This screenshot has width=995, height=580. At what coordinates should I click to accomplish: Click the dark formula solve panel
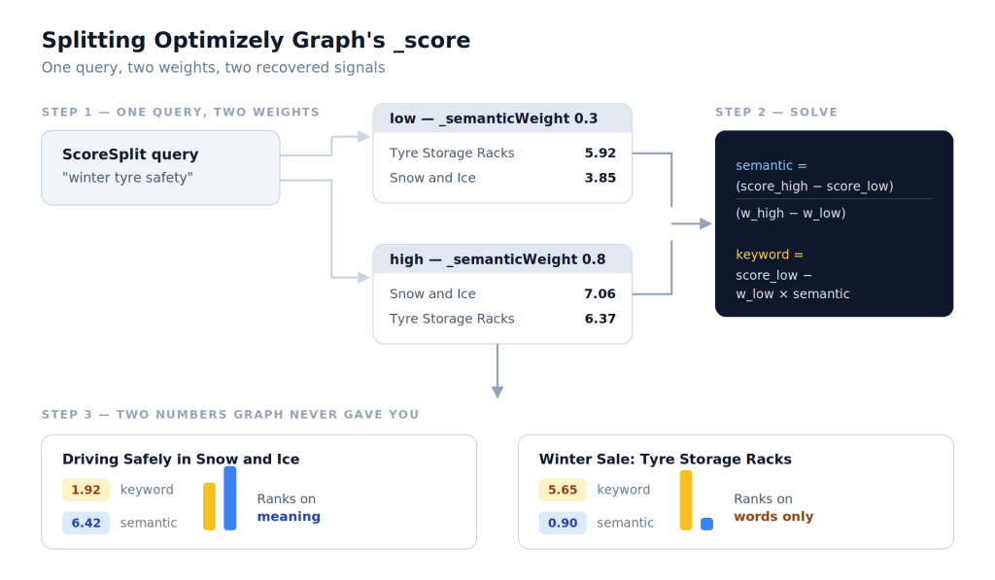[x=834, y=223]
